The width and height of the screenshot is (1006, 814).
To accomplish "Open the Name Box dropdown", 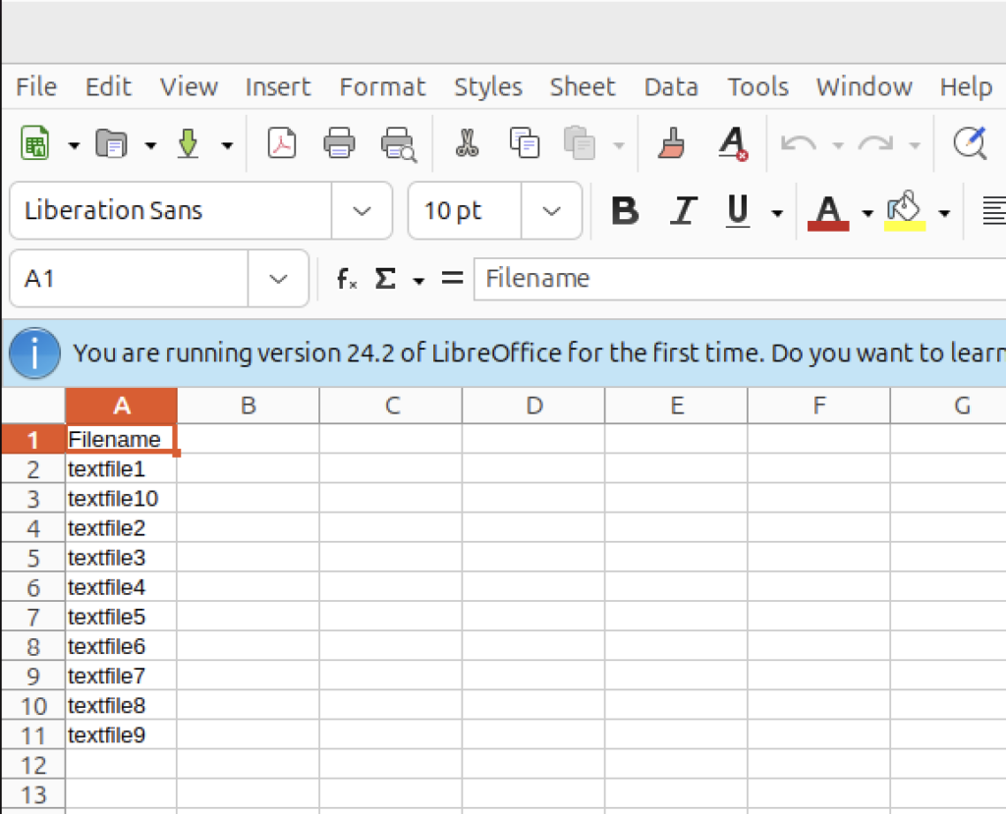I will 278,279.
